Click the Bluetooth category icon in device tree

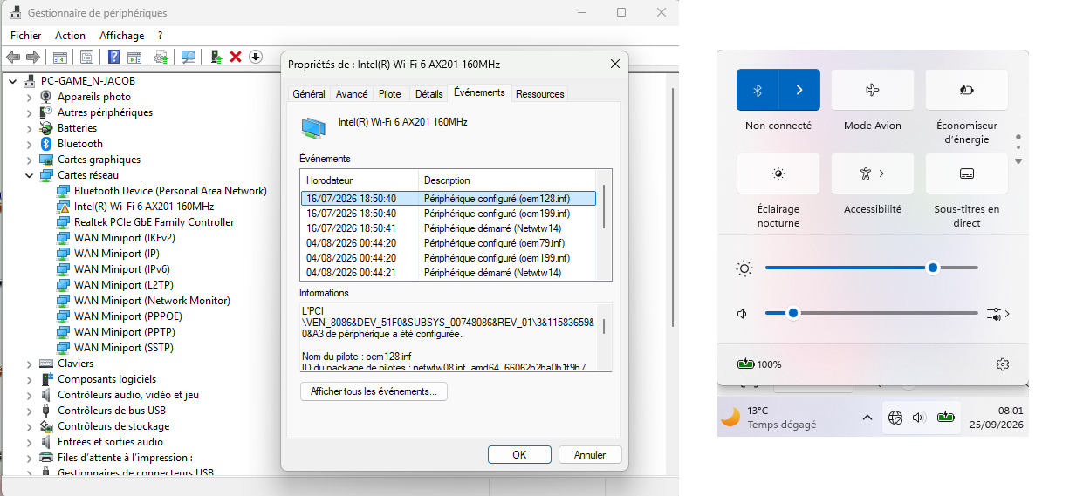[x=46, y=144]
